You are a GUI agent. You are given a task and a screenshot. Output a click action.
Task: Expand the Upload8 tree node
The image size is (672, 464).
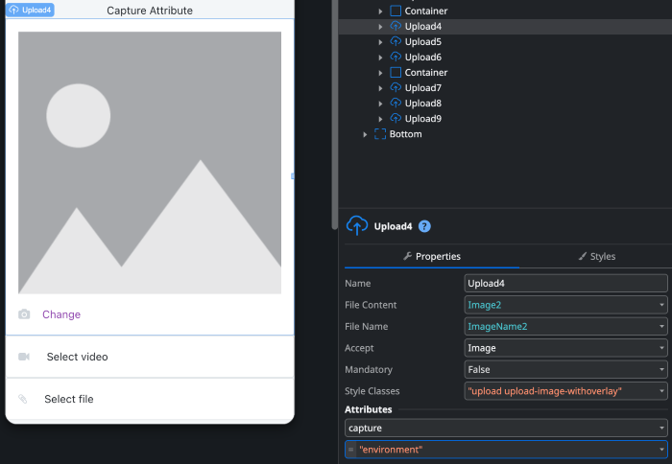pos(381,104)
